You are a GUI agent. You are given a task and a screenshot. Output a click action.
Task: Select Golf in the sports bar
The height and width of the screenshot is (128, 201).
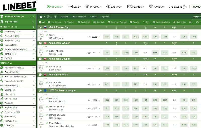[x=146, y=22]
